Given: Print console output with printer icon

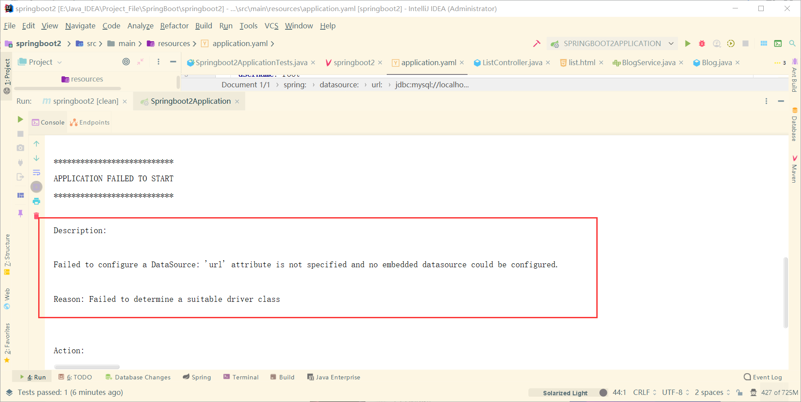Looking at the screenshot, I should (36, 201).
